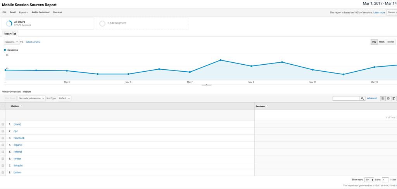Open the Sort Type Default dropdown
Viewport: 397px width, 189px height.
tap(65, 98)
